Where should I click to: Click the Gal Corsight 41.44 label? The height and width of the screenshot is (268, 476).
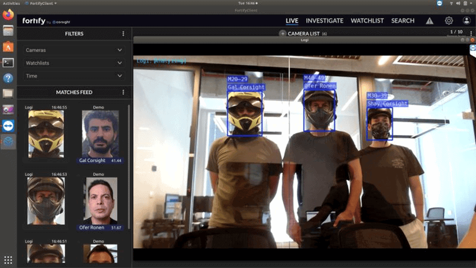click(100, 160)
